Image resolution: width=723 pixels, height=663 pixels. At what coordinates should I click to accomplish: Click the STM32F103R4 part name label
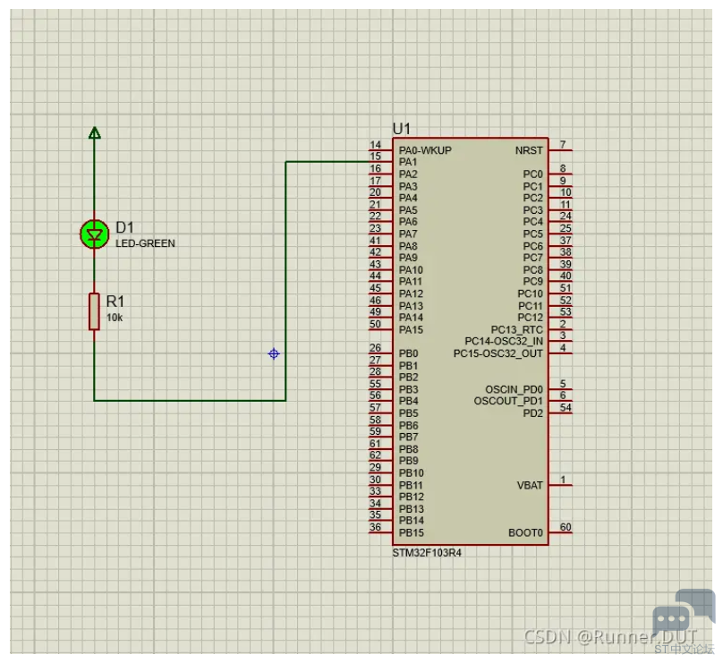[x=427, y=553]
